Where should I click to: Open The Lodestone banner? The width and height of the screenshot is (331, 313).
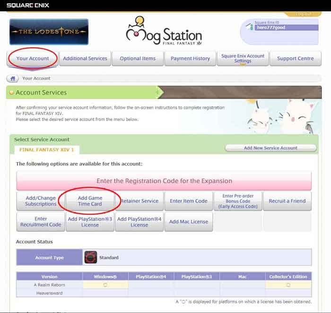coord(49,32)
